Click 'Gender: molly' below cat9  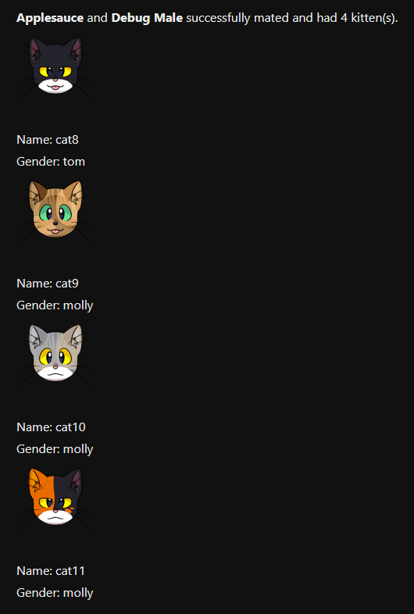coord(55,305)
